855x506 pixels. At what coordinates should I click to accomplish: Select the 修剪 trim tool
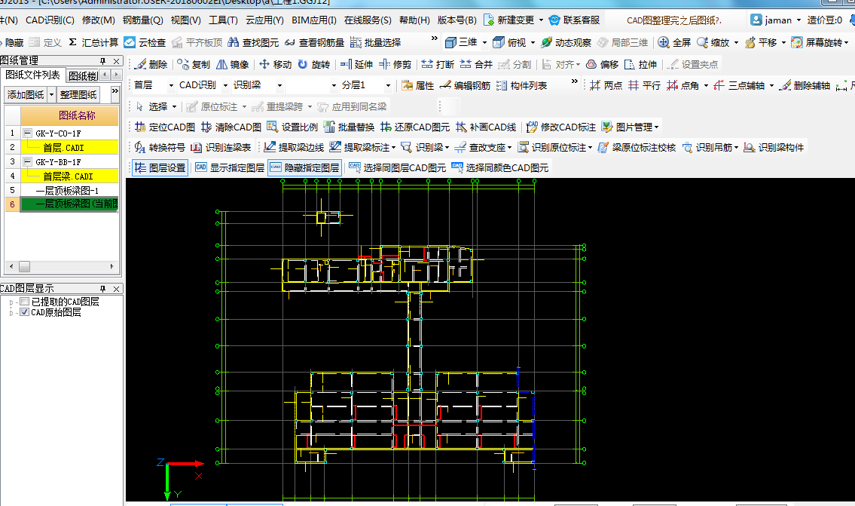click(x=395, y=64)
